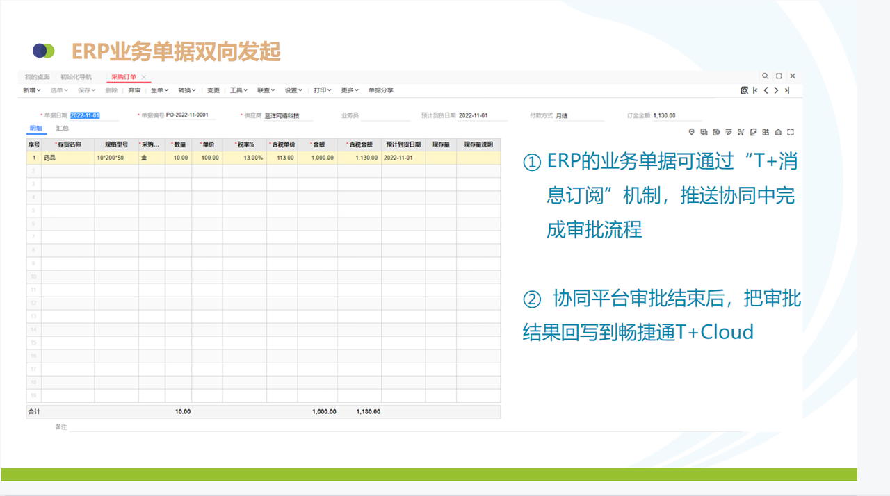Click the location pin icon above the grid
The image size is (890, 496).
point(692,132)
